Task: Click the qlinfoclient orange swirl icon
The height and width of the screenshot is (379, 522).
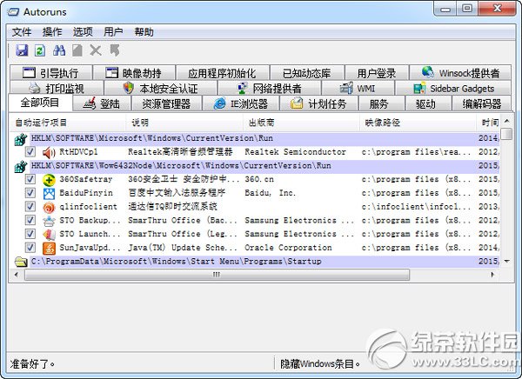Action: (x=49, y=207)
